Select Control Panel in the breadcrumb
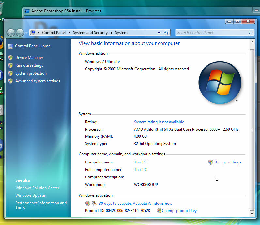260x225 pixels. 54,33
